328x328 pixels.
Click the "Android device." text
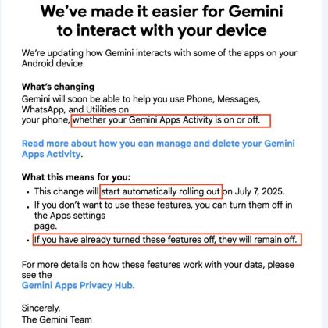[53, 63]
